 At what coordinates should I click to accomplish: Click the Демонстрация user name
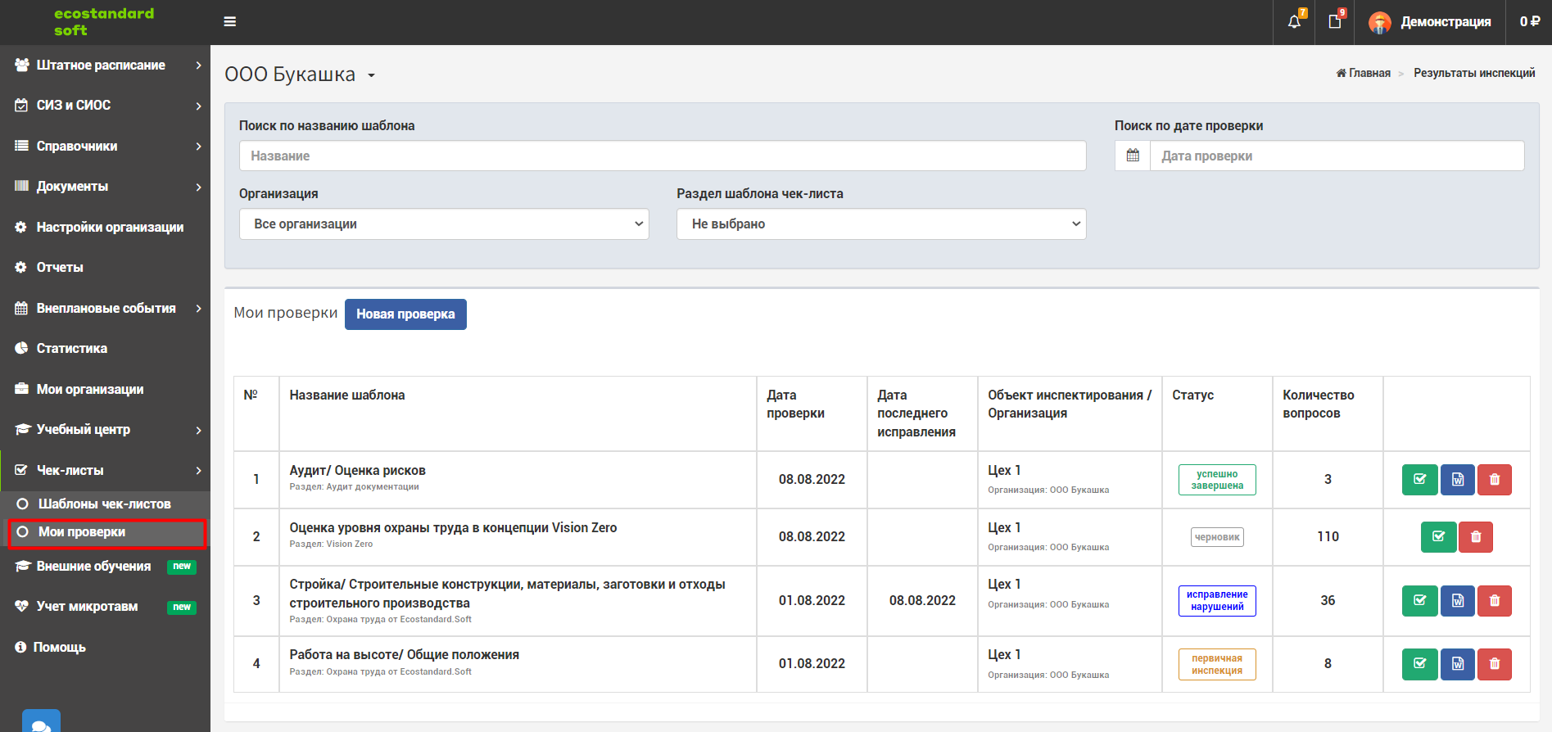click(1446, 22)
